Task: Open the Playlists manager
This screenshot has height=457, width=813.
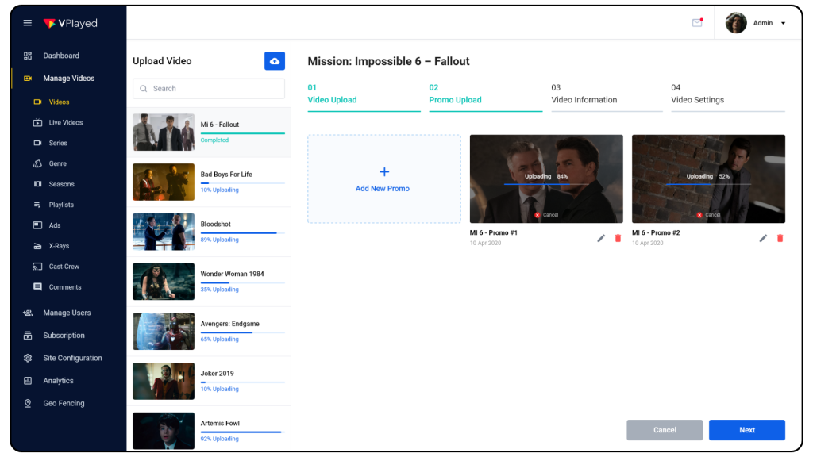Action: [64, 205]
